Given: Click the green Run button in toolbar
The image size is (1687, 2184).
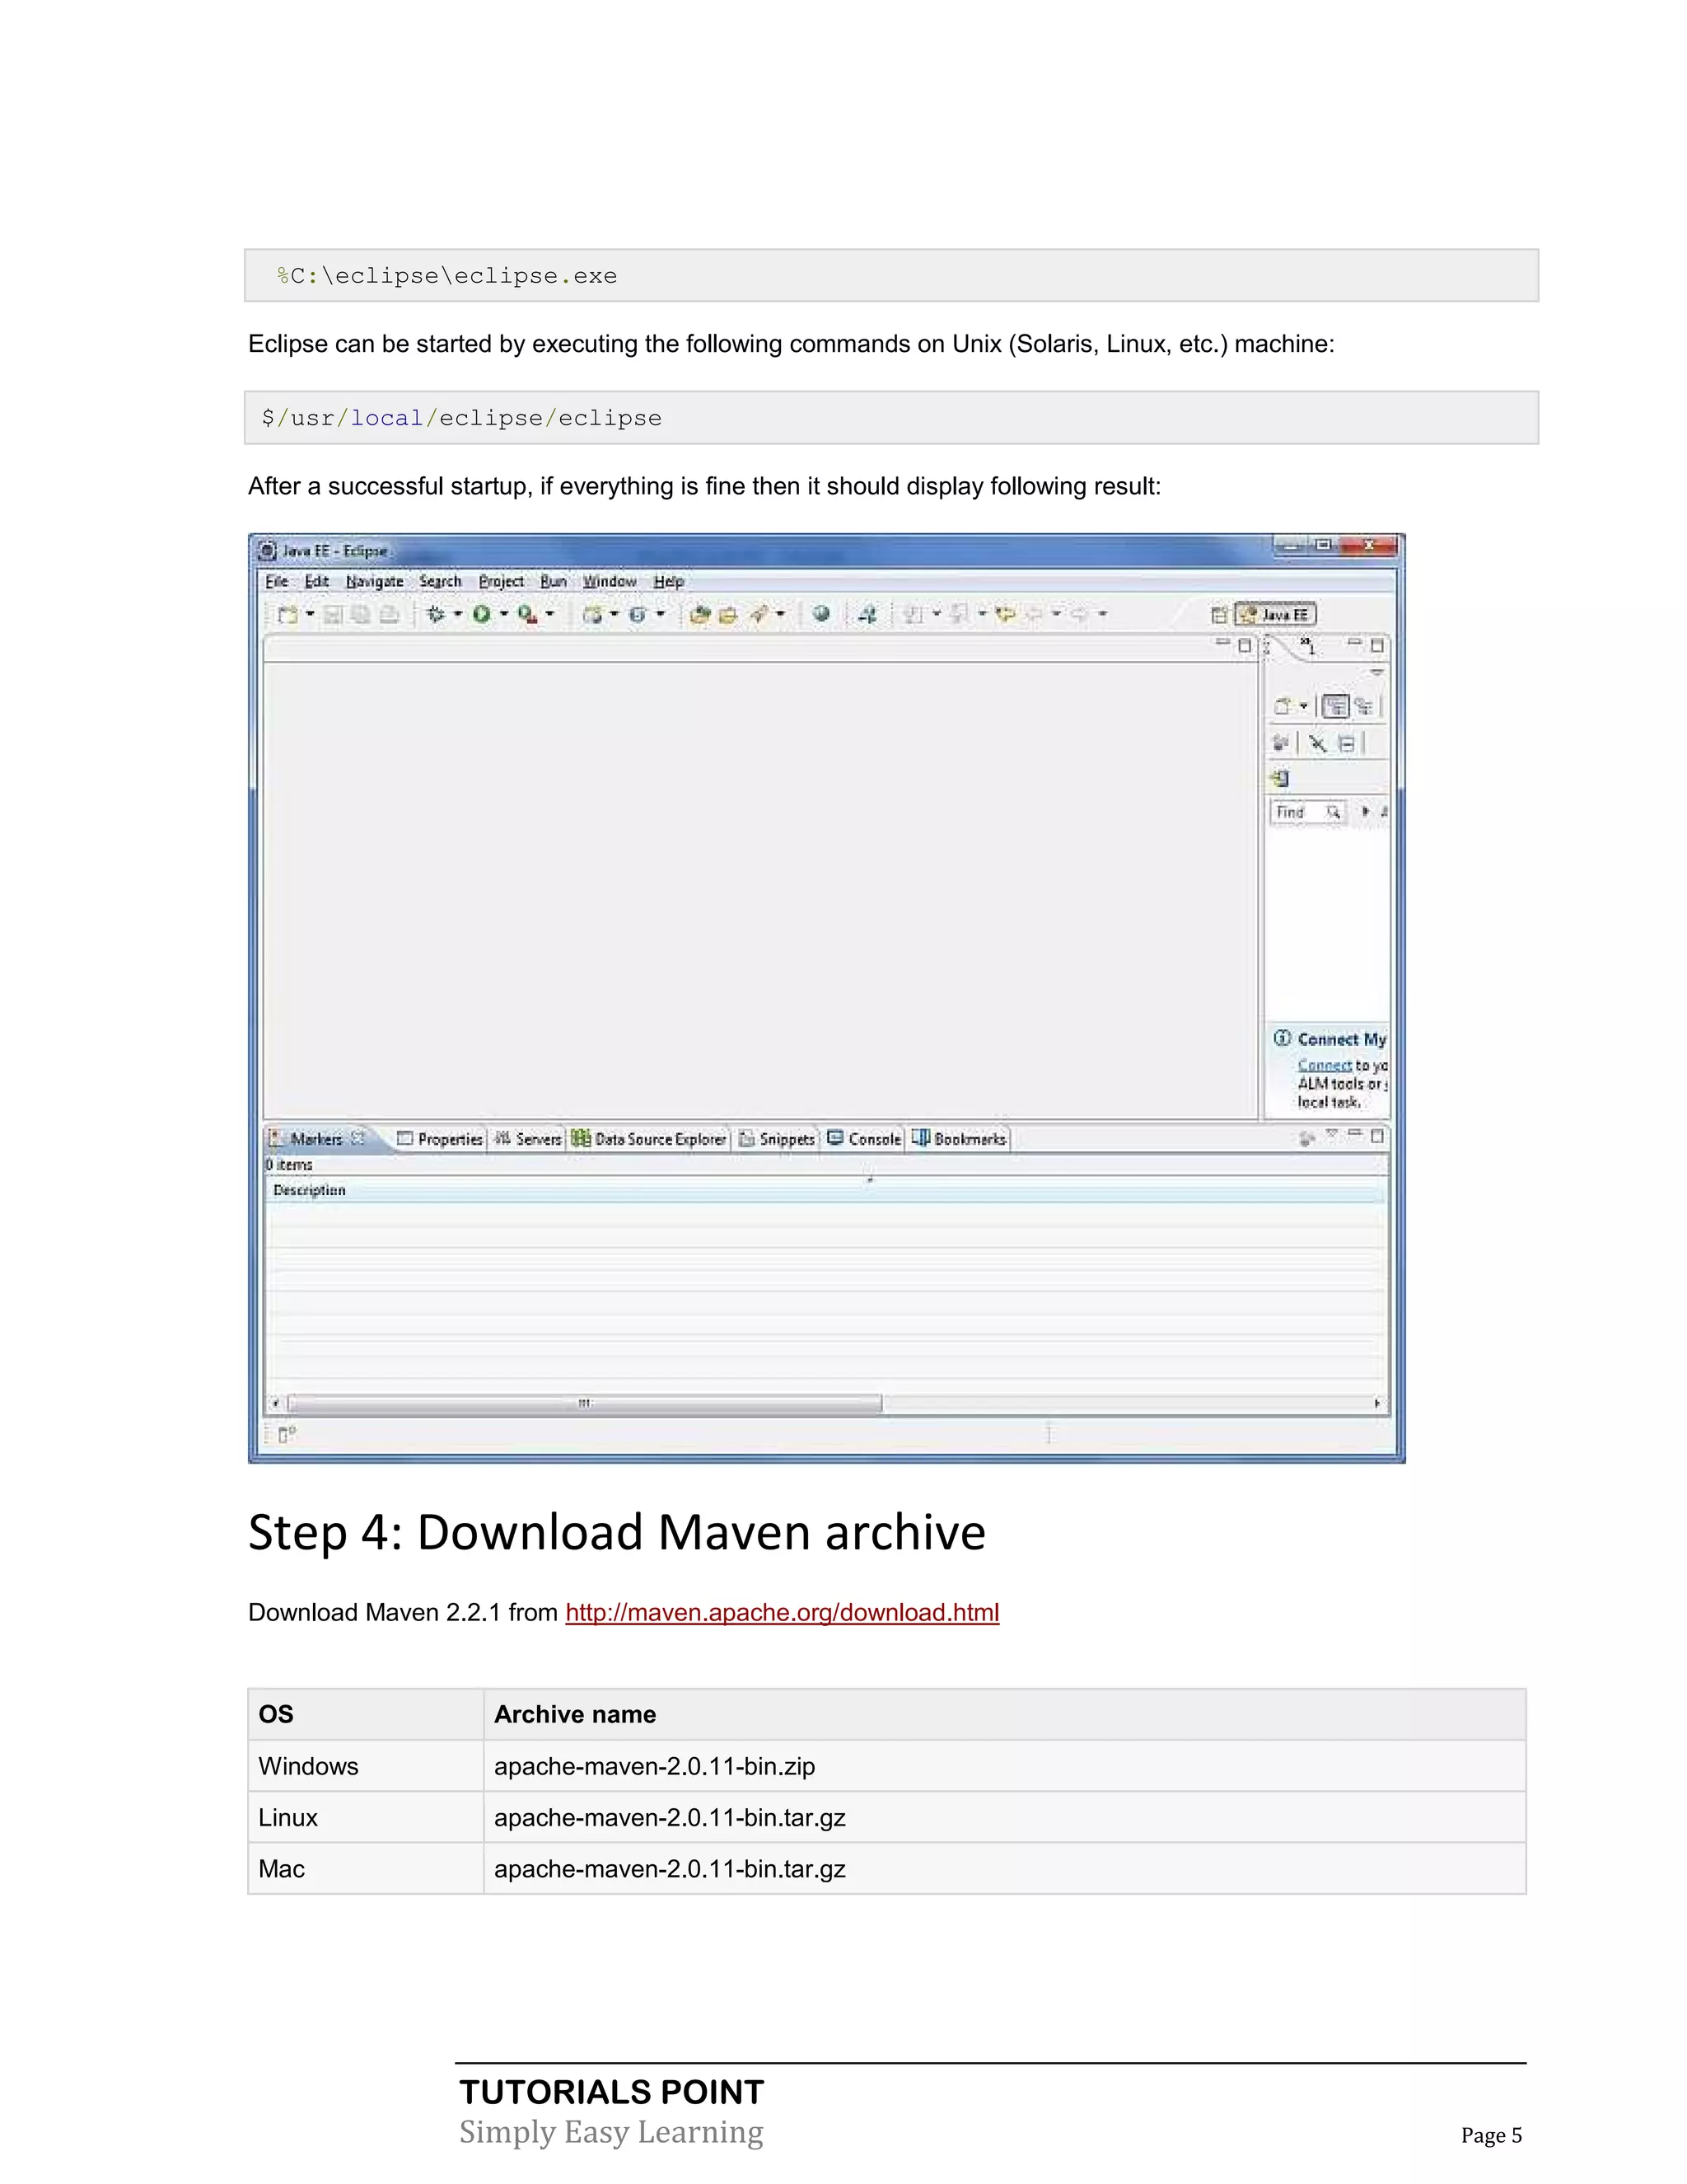Looking at the screenshot, I should [482, 614].
